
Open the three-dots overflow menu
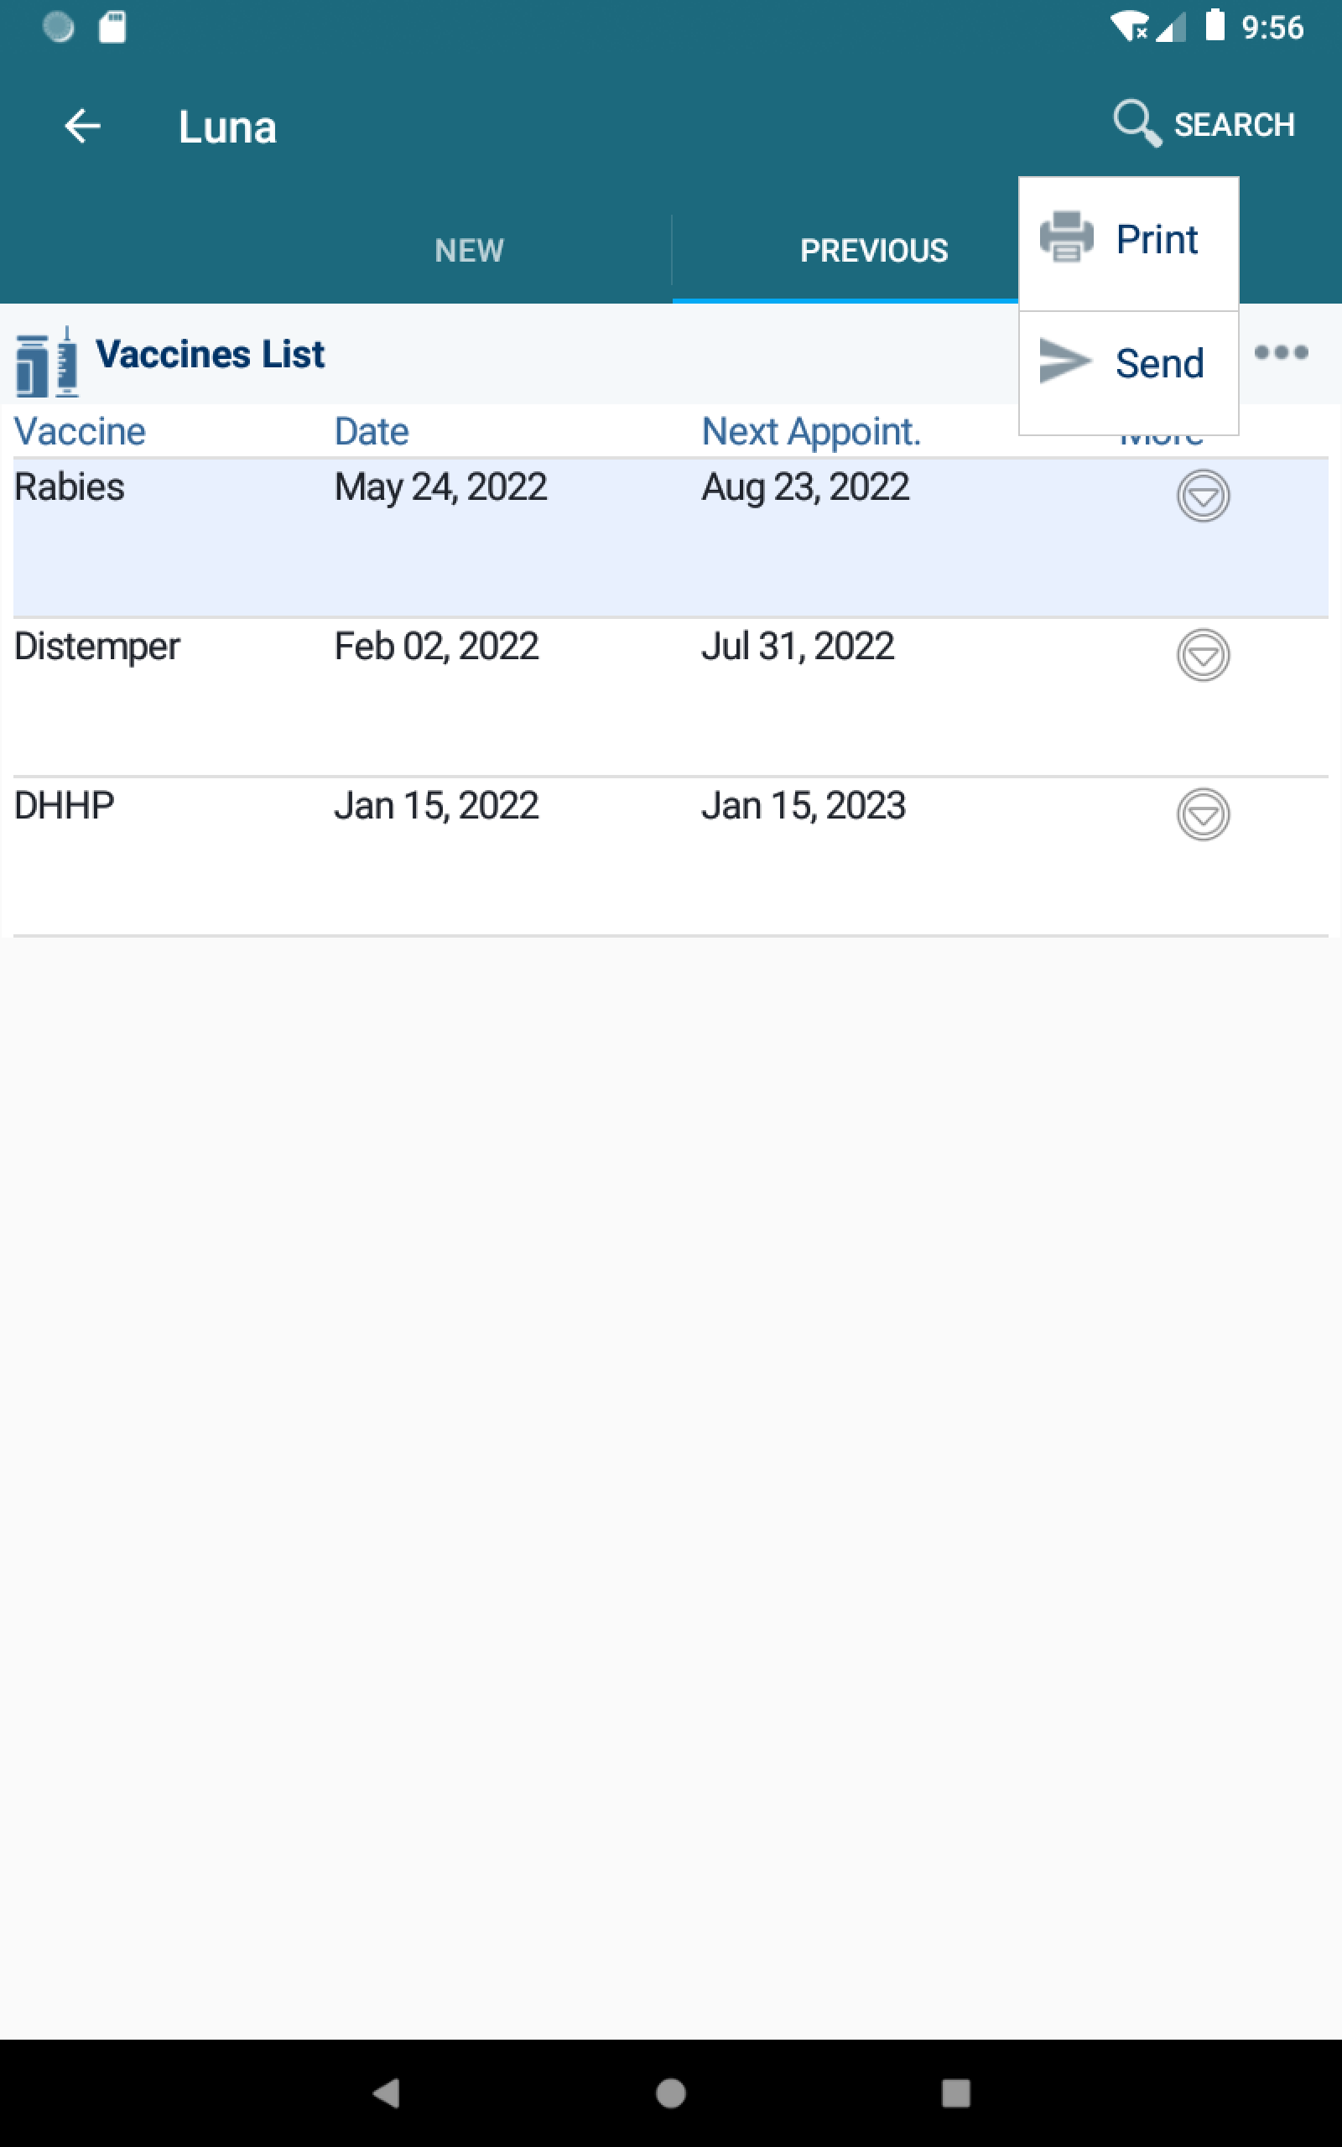point(1281,352)
